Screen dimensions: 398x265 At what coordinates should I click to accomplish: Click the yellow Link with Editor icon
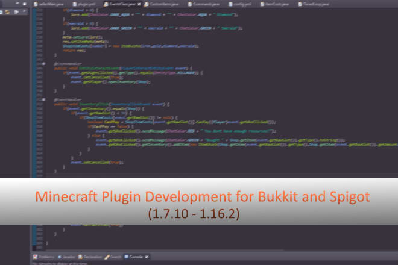coord(7,12)
